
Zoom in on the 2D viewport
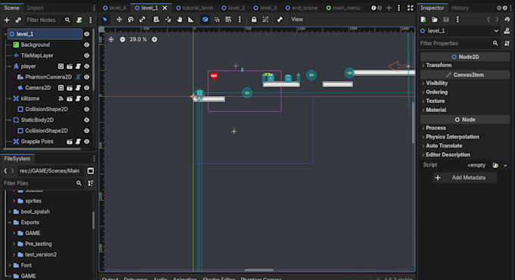154,39
